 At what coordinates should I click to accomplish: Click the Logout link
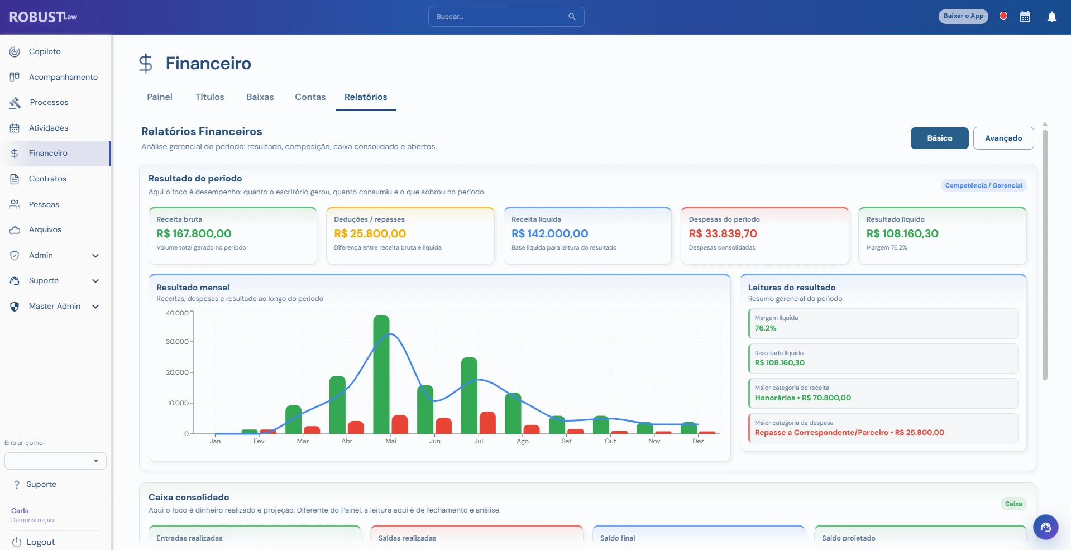click(x=41, y=542)
